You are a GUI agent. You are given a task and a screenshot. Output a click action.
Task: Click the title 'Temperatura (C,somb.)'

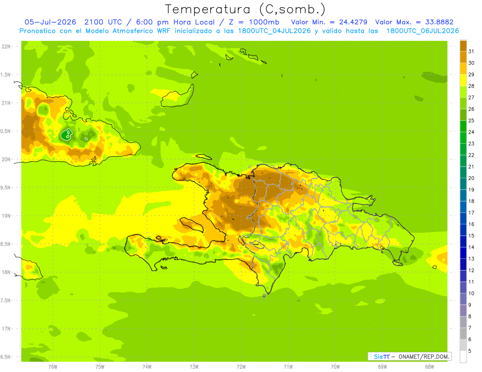245,9
